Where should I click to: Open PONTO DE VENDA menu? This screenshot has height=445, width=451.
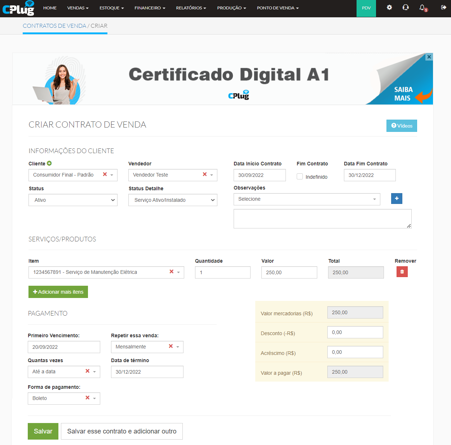tap(278, 8)
